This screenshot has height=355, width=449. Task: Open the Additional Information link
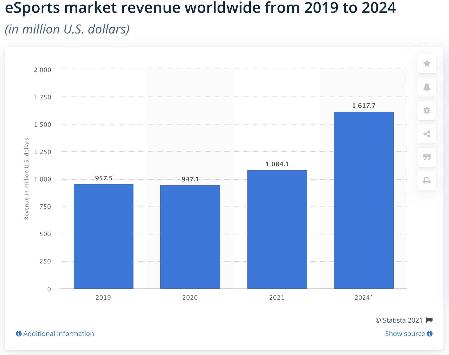tap(59, 334)
